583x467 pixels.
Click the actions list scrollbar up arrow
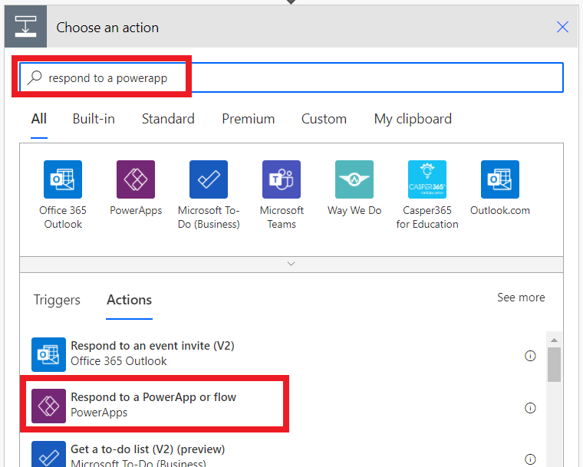(x=554, y=340)
